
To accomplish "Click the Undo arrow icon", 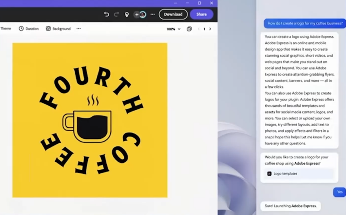I will pos(106,15).
